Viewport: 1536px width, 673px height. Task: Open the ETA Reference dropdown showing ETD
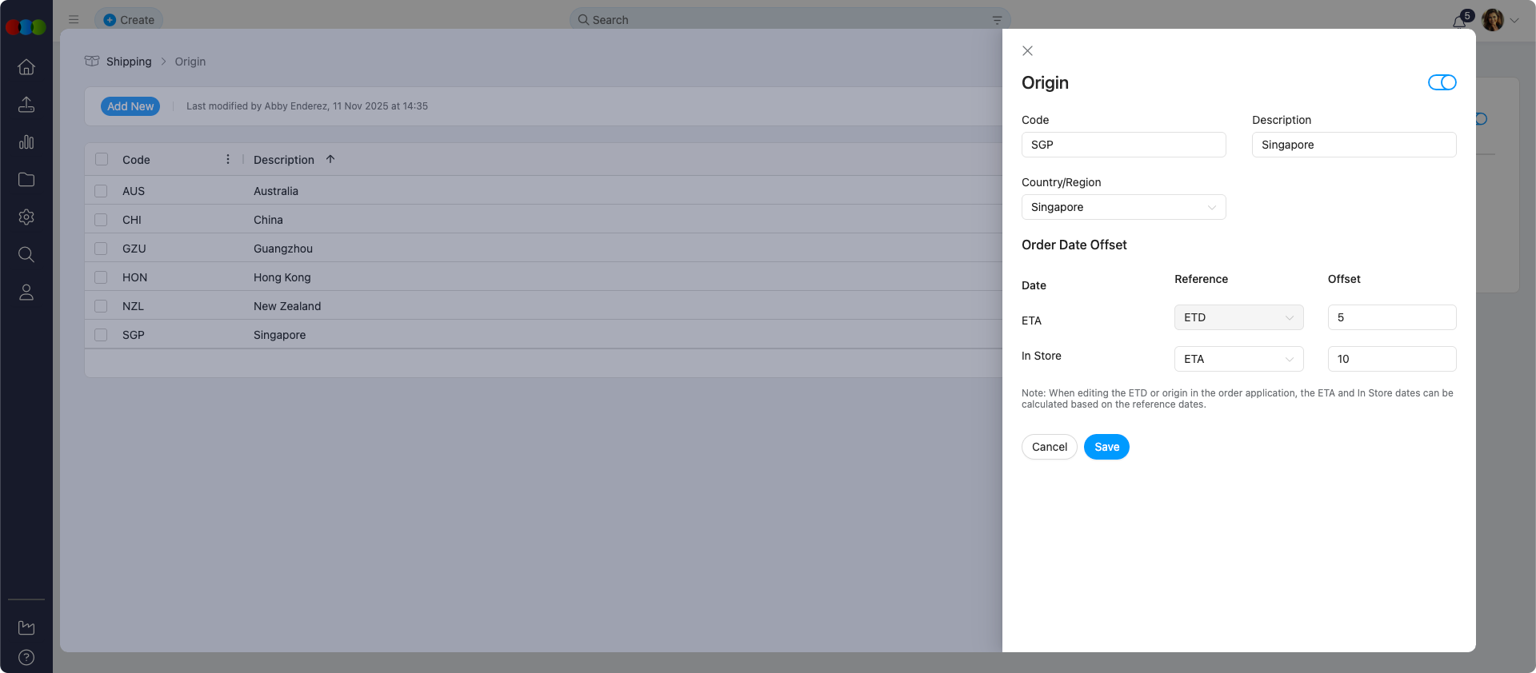(1238, 317)
